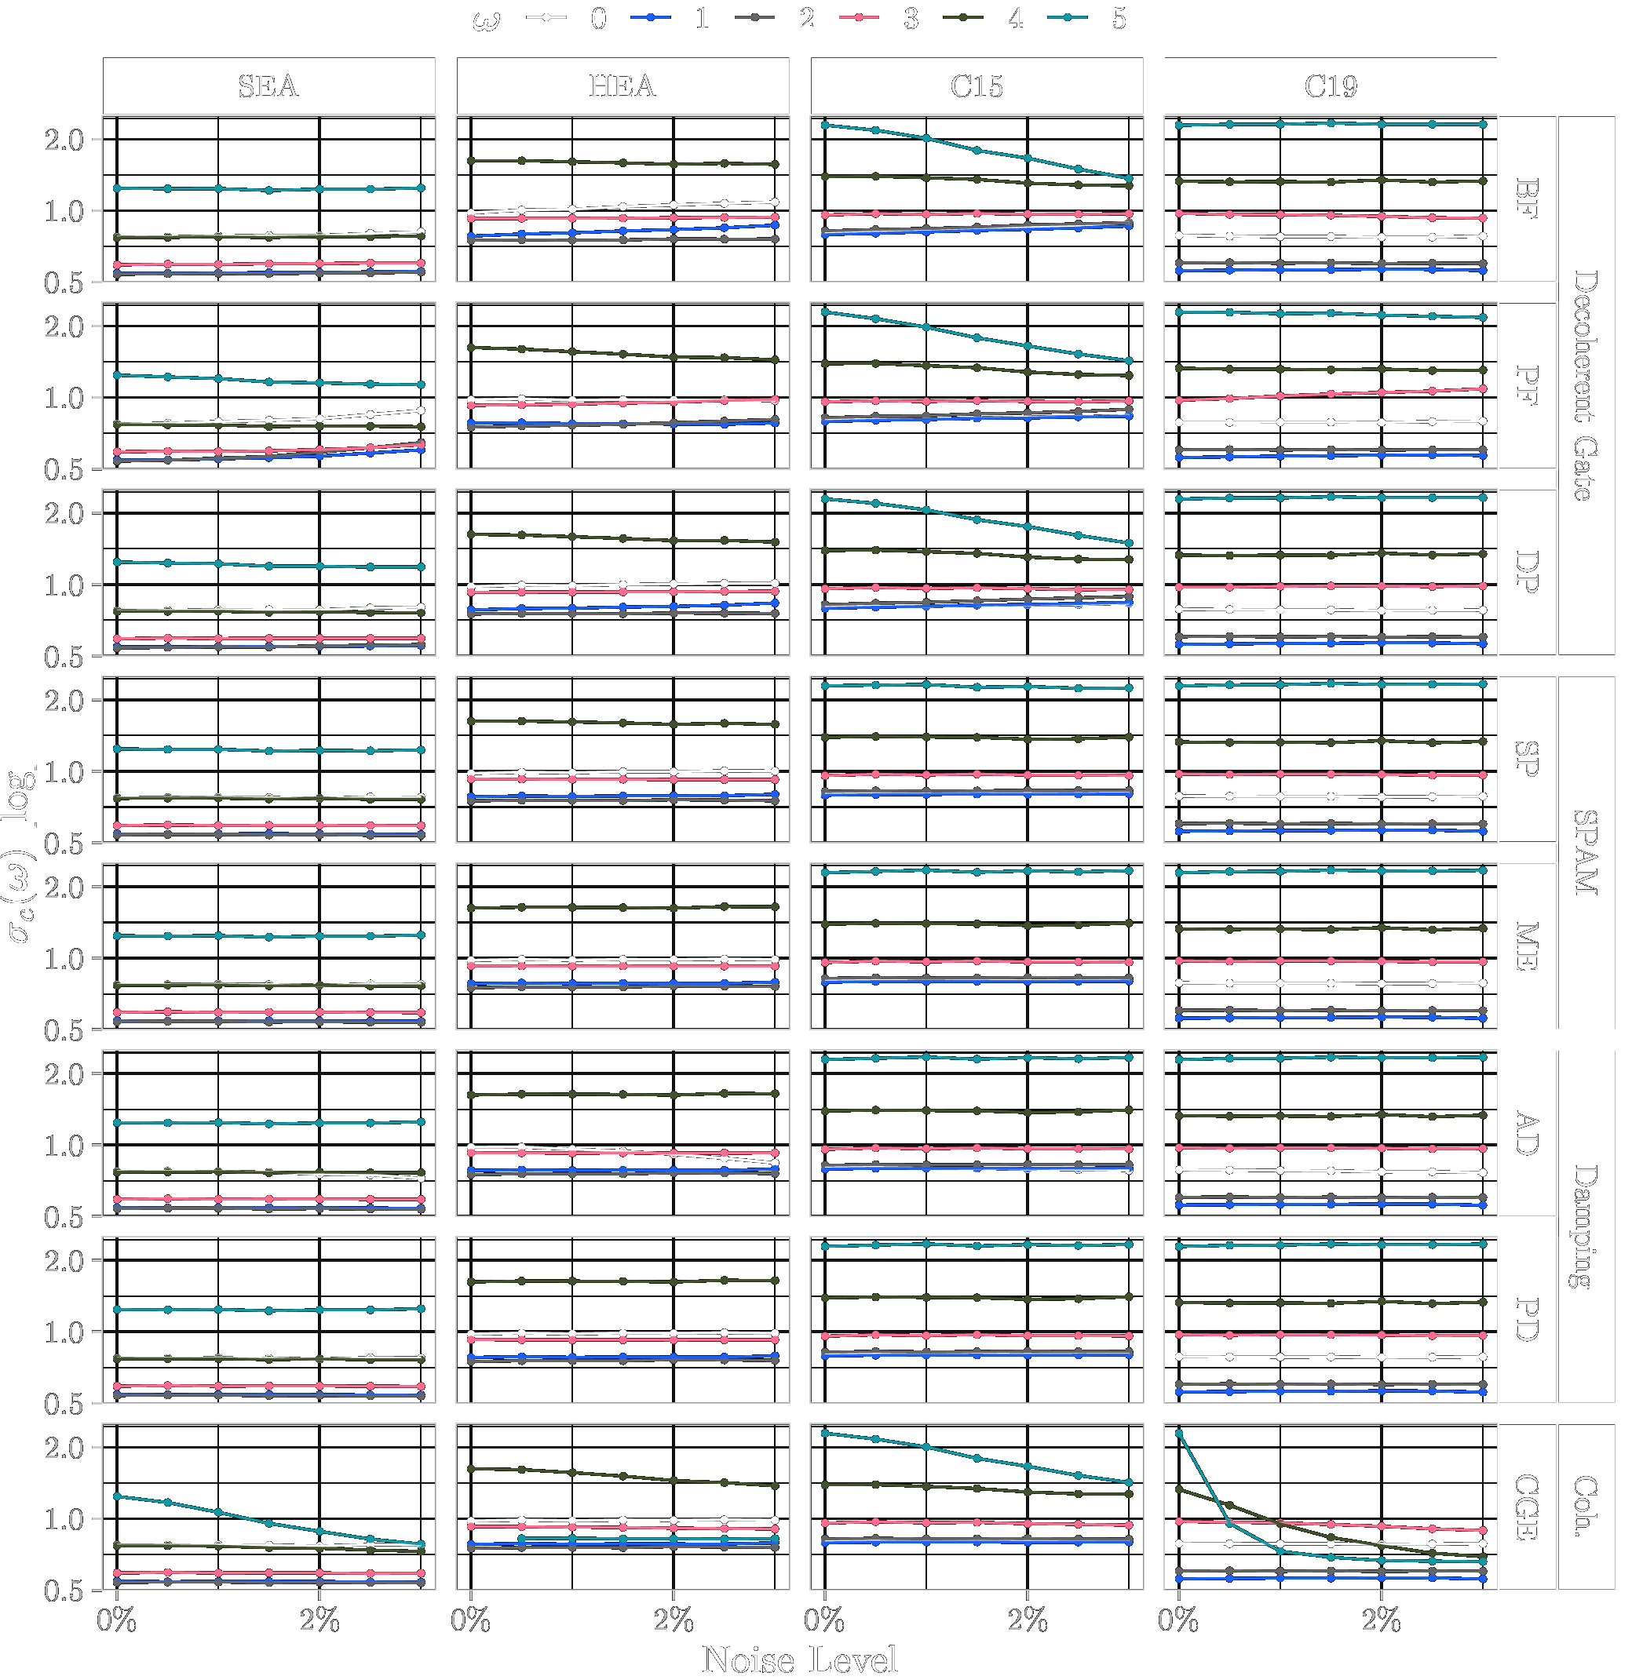Click the BF row strip label
The width and height of the screenshot is (1632, 1680).
coord(1527,199)
